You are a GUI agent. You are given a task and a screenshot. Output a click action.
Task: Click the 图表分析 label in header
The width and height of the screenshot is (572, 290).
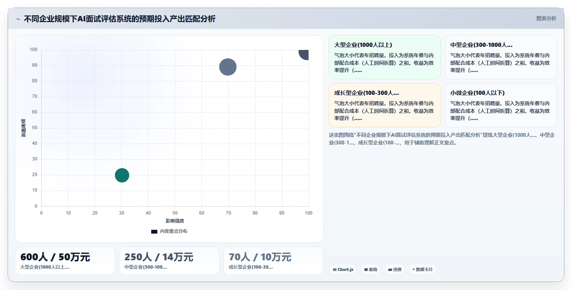[546, 18]
